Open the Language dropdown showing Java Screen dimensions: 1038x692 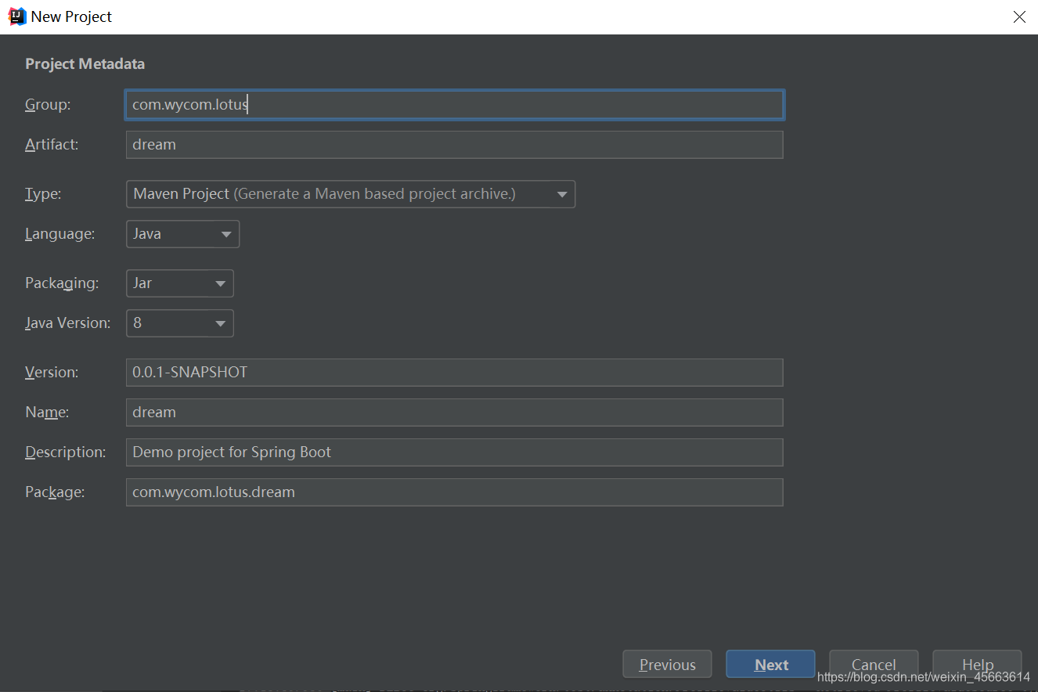pyautogui.click(x=182, y=234)
